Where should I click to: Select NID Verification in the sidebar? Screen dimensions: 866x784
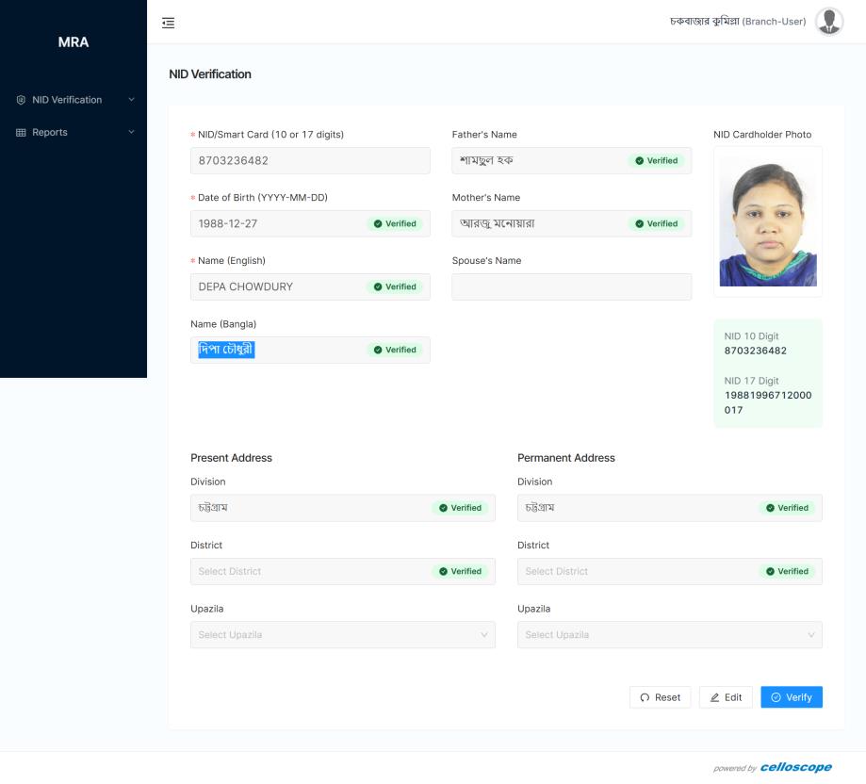67,100
